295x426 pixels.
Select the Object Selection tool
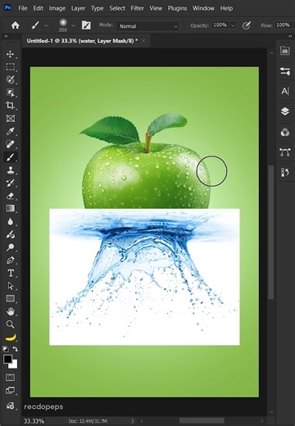(x=11, y=93)
